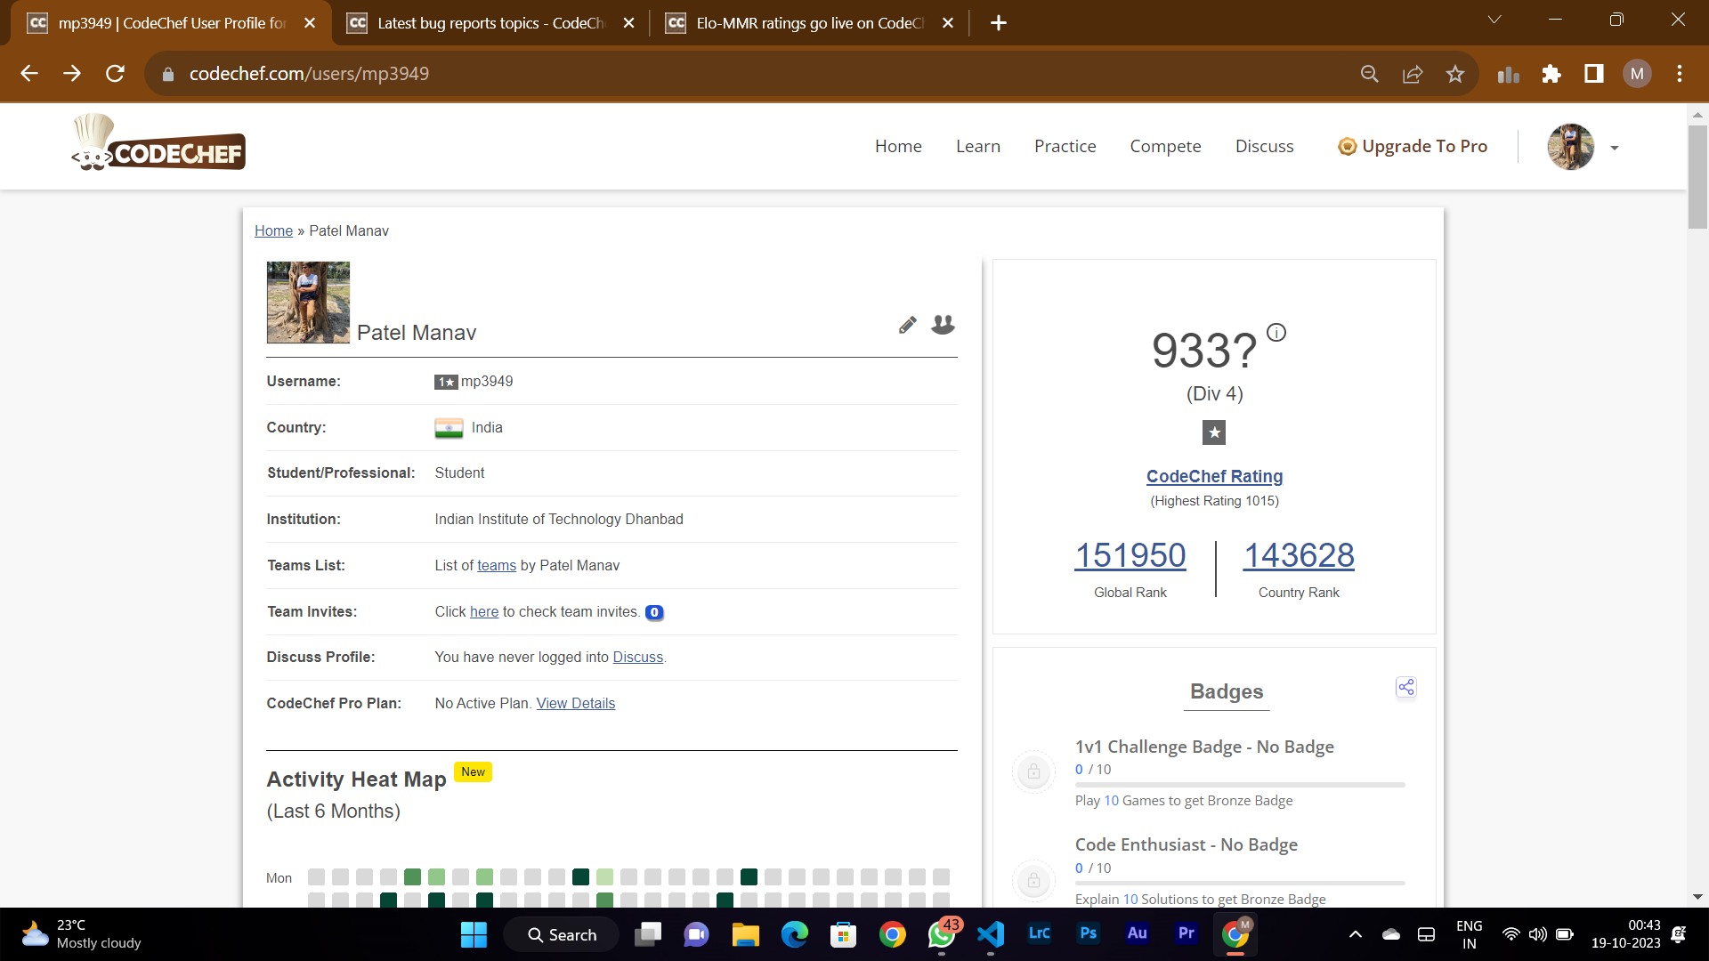Click the dark green Monday heat map cell
This screenshot has width=1709, height=961.
point(580,877)
